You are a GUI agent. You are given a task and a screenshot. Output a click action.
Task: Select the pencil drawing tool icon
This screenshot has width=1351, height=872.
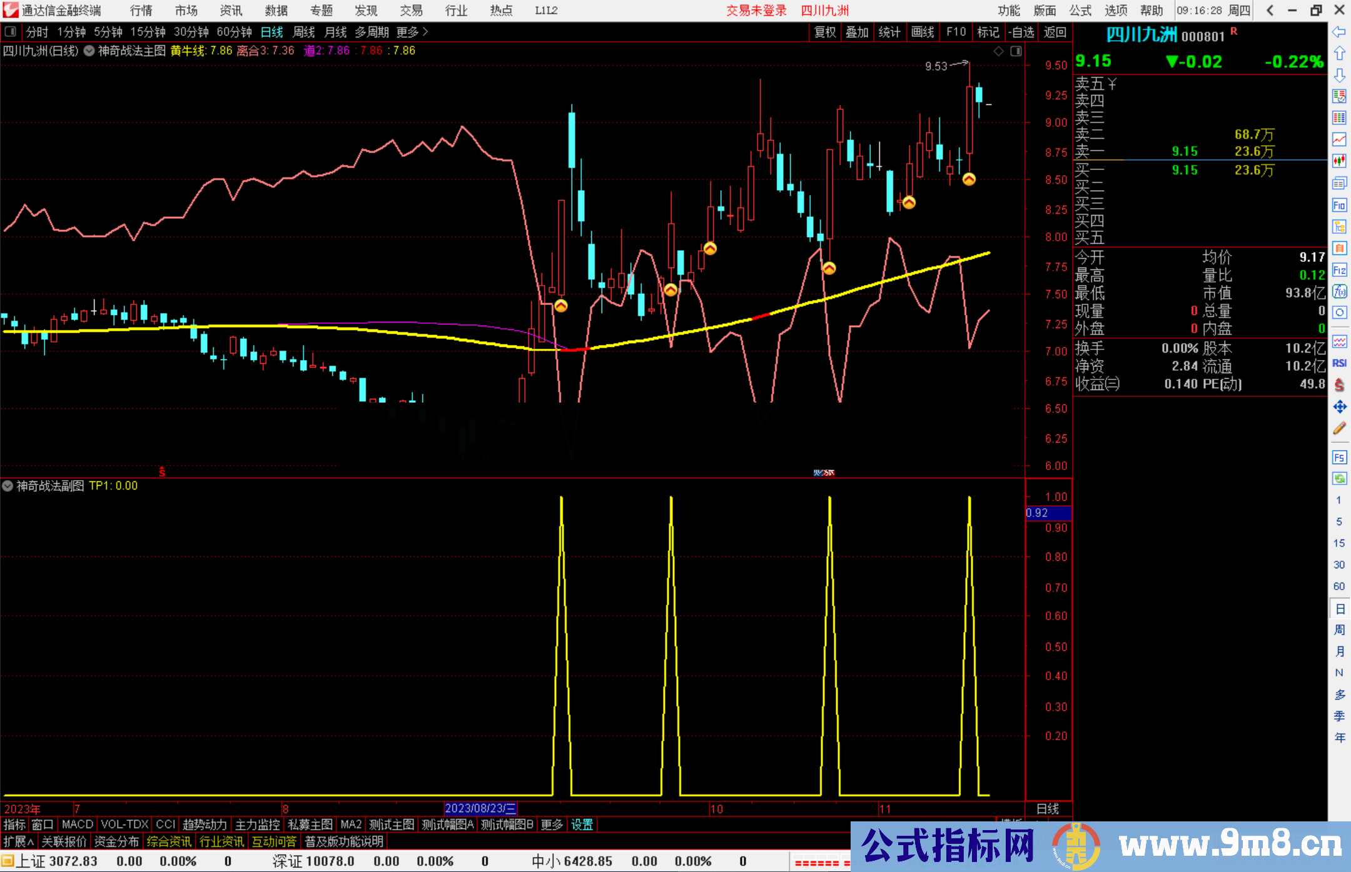(1339, 428)
